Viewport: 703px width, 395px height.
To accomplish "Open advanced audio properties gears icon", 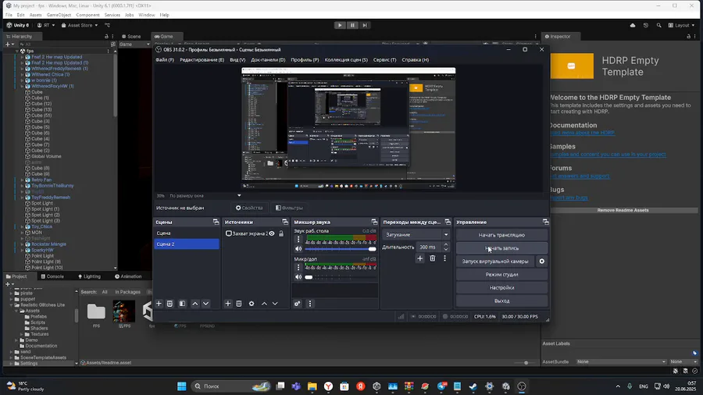I will click(x=298, y=304).
